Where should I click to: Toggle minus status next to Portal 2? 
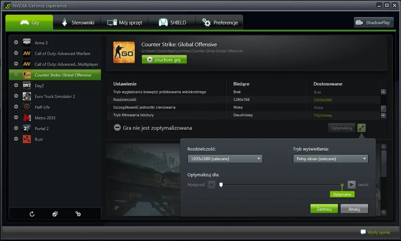(x=16, y=128)
